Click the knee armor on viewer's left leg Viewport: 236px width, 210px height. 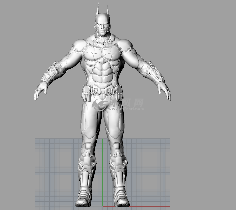click(x=87, y=150)
